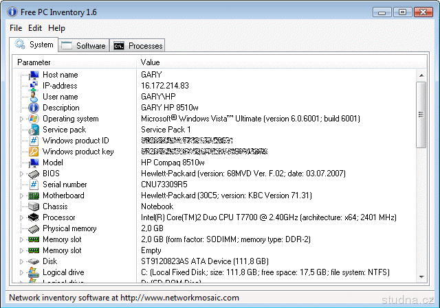Click the Software tab window icon

coord(67,46)
